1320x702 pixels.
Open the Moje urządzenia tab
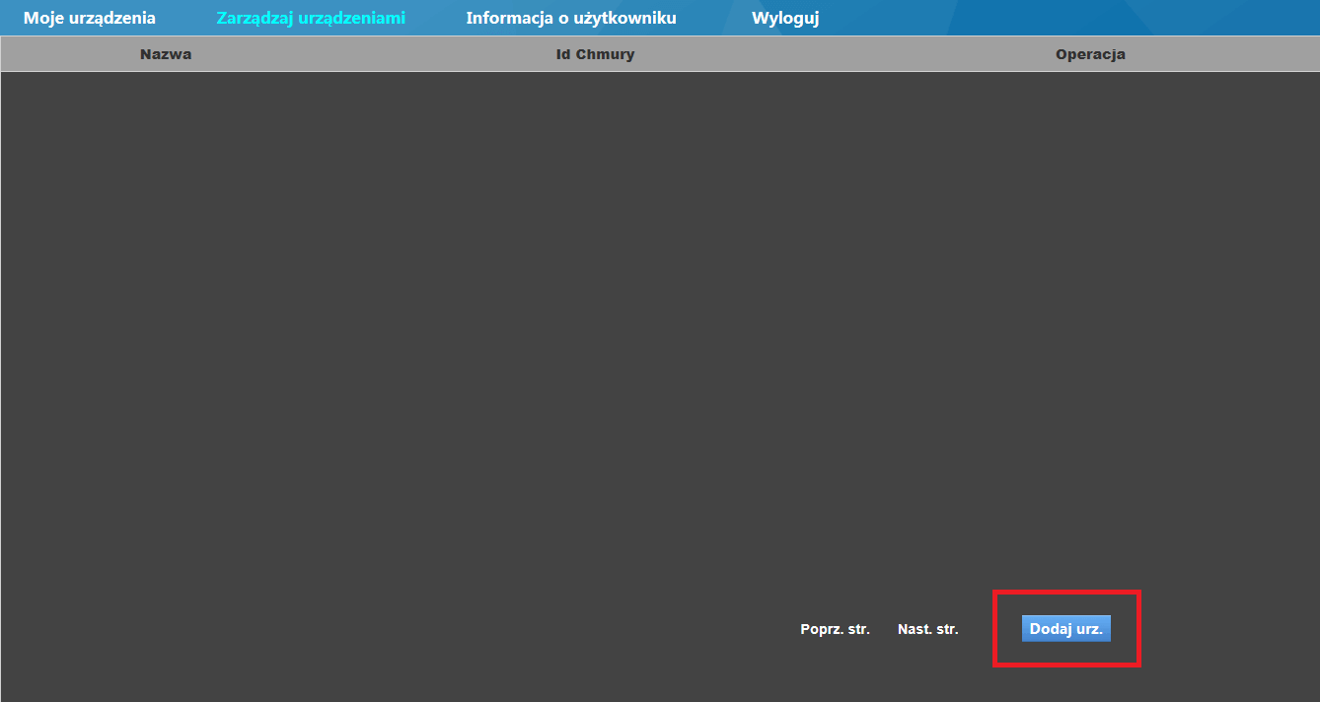click(x=90, y=18)
